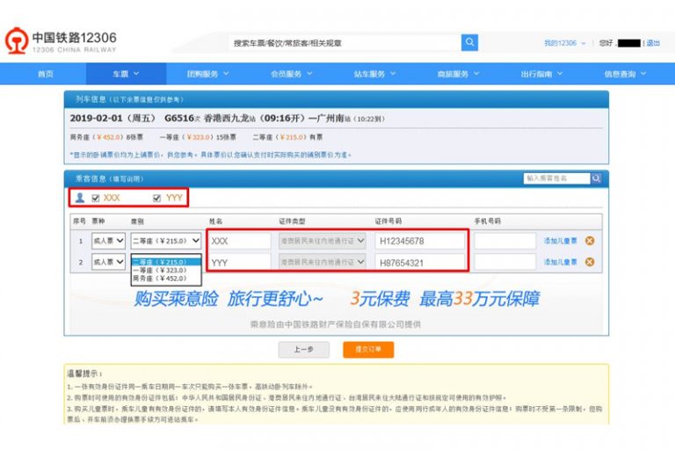Click 添加儿童票 link for passenger 1
Viewport: 675px width, 450px height.
(x=560, y=241)
